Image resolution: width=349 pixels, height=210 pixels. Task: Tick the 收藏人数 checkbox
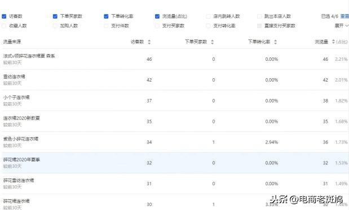tap(4, 26)
